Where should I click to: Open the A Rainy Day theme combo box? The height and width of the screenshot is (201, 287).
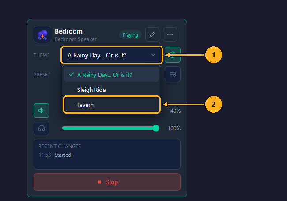tap(111, 55)
